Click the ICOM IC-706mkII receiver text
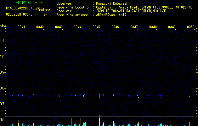The image size is (198, 126). pos(131,11)
